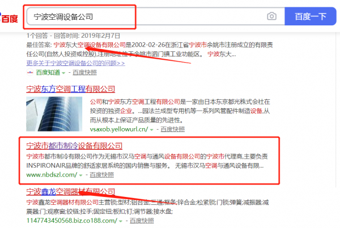Expand the dropdown arrow after vsaxob.yellowurl.cn
The height and width of the screenshot is (228, 340).
click(x=151, y=130)
